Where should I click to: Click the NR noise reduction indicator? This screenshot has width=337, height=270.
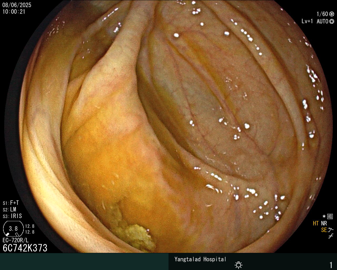point(324,223)
